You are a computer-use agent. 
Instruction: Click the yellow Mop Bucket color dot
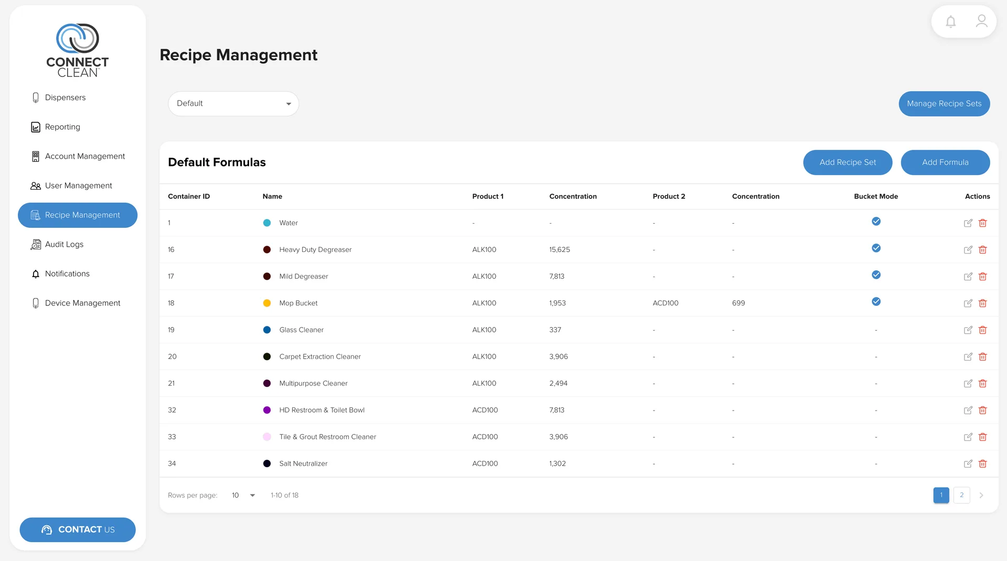pyautogui.click(x=267, y=303)
